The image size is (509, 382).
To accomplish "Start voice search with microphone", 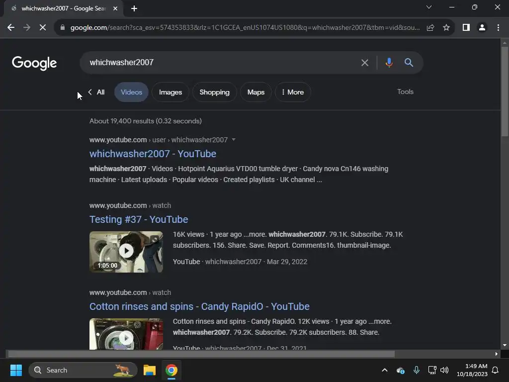I will pyautogui.click(x=389, y=62).
